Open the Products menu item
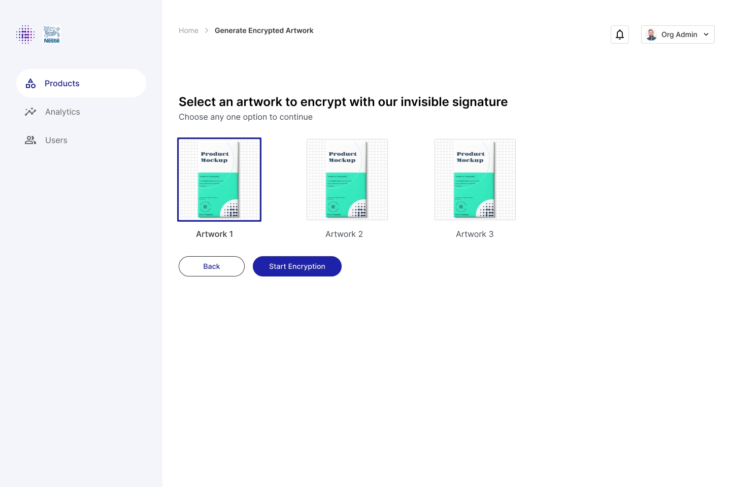Screen dimensions: 731x487 pyautogui.click(x=62, y=83)
